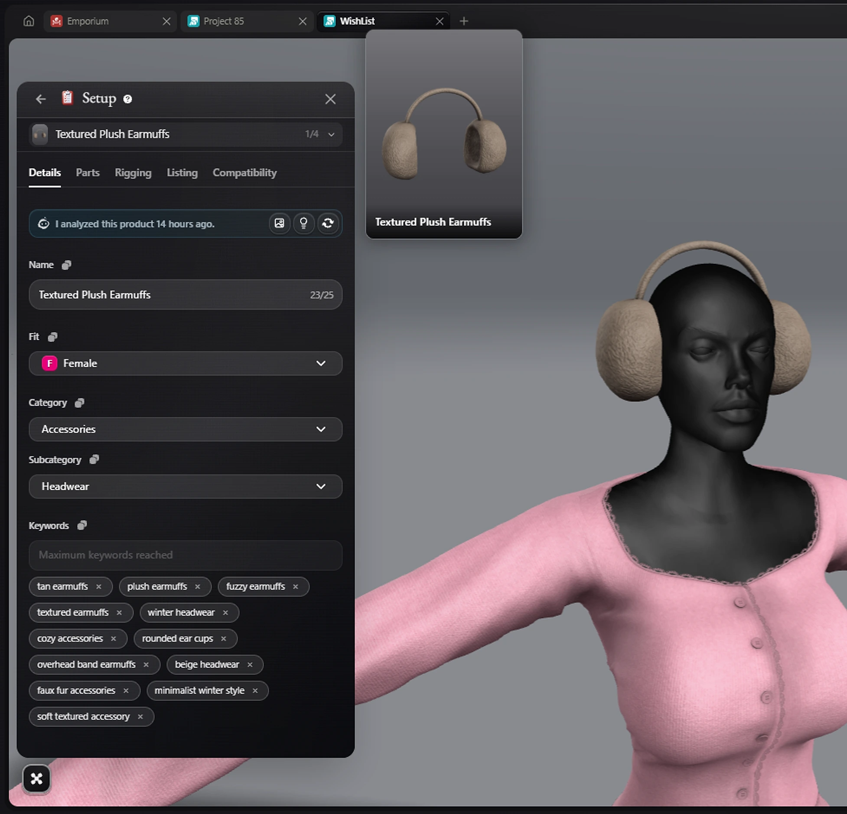Open the Fit dropdown showing Female
This screenshot has width=847, height=814.
(x=186, y=363)
